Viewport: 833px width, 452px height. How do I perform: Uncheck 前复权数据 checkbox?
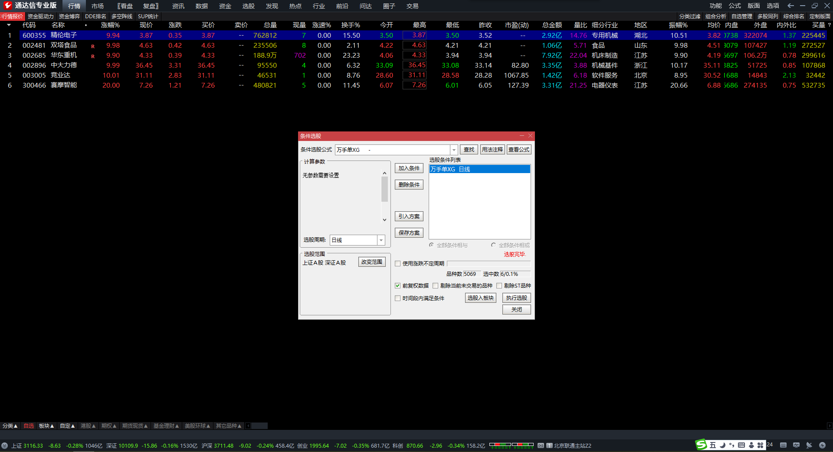(397, 285)
